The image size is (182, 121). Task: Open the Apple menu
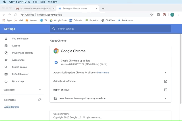(x=5, y=2)
